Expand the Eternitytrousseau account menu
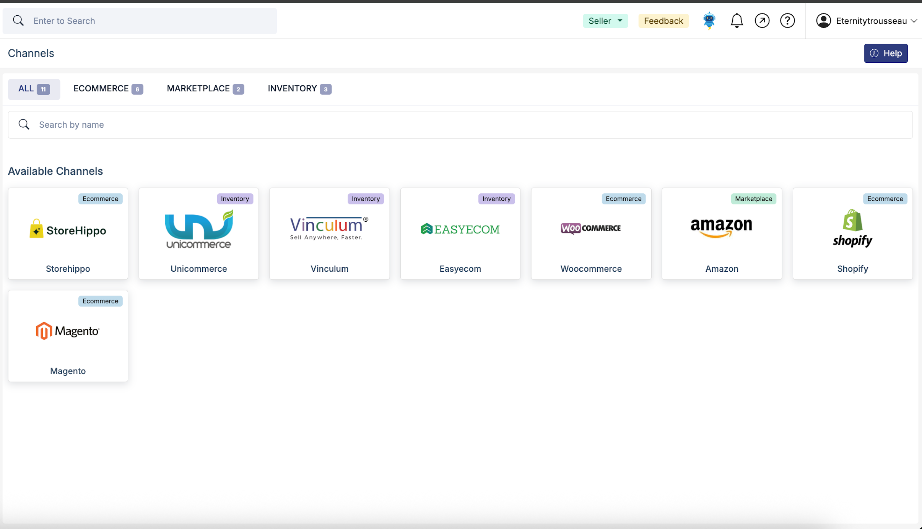Image resolution: width=922 pixels, height=529 pixels. tap(872, 21)
